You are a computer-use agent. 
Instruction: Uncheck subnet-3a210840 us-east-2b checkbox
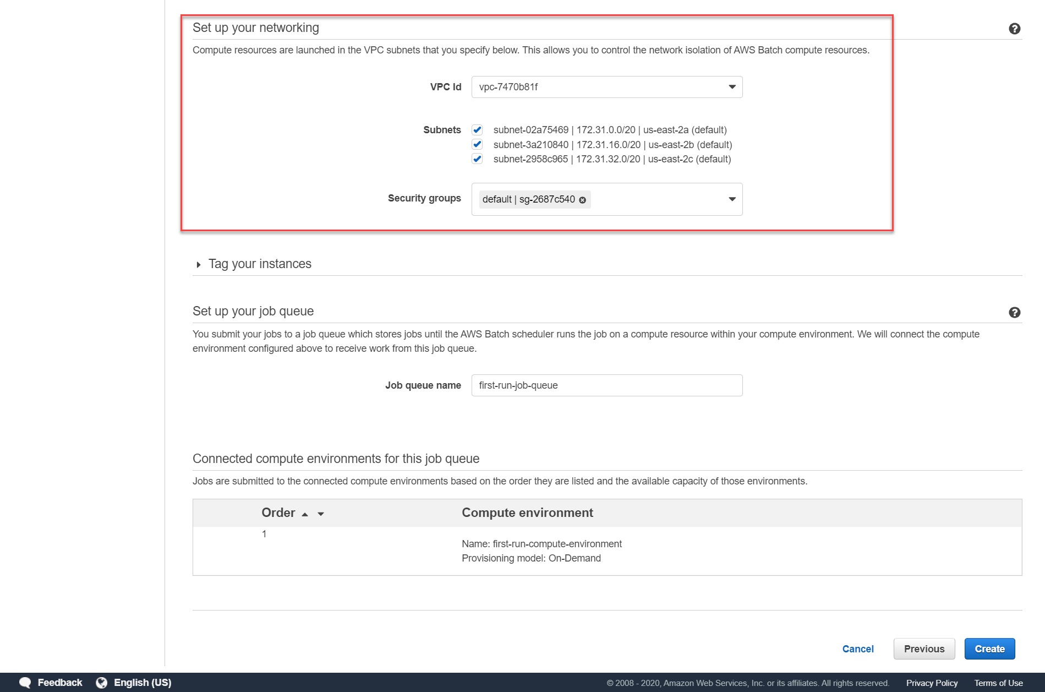click(477, 145)
